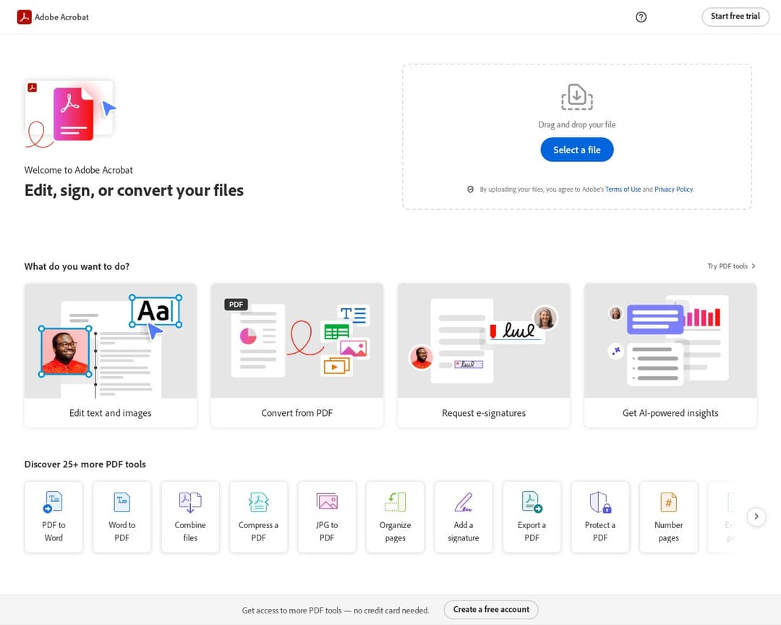
Task: Click the Adobe Acrobat logo icon
Action: point(25,17)
